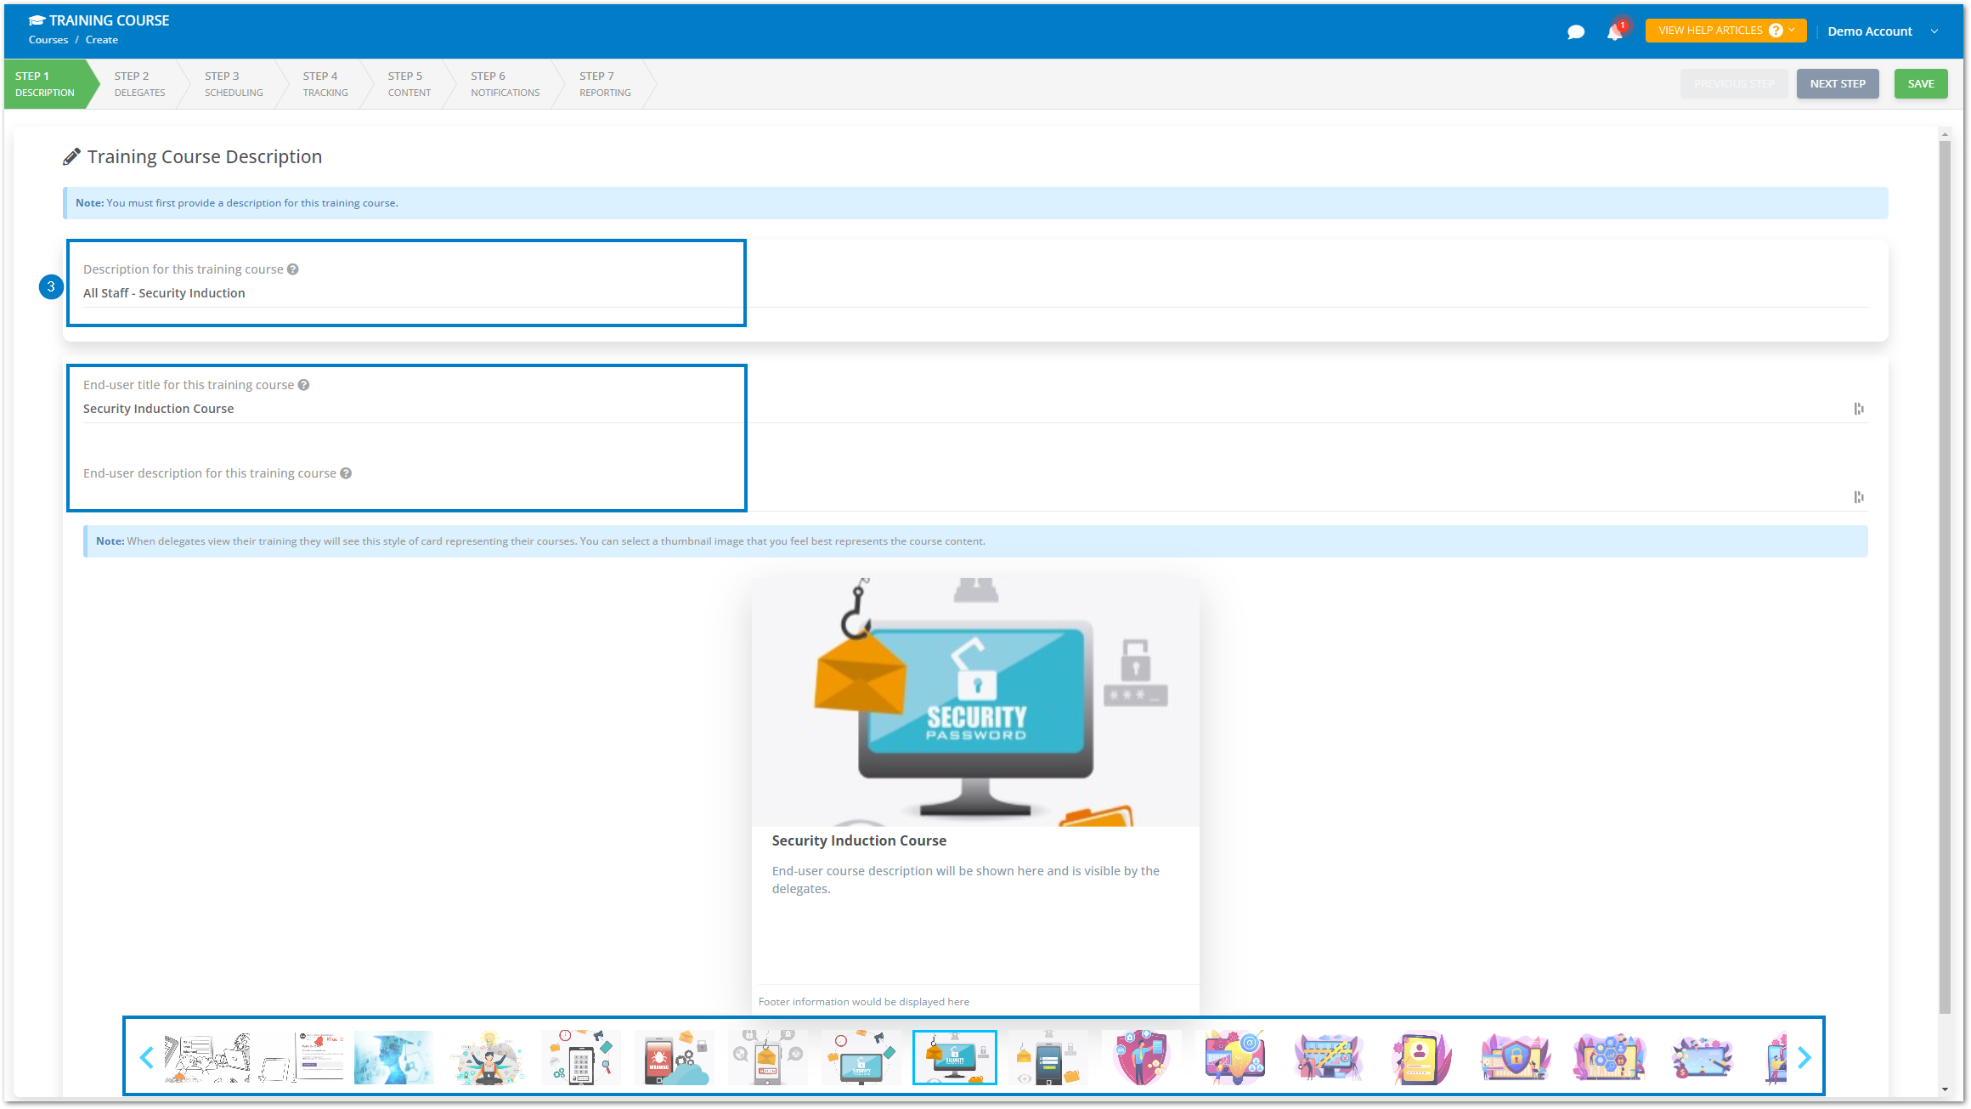
Task: Click the 'Security Induction Course' card title
Action: tap(859, 840)
